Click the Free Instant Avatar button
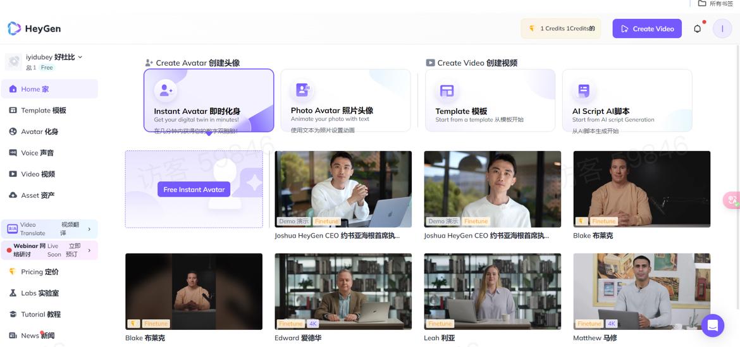 pyautogui.click(x=194, y=190)
